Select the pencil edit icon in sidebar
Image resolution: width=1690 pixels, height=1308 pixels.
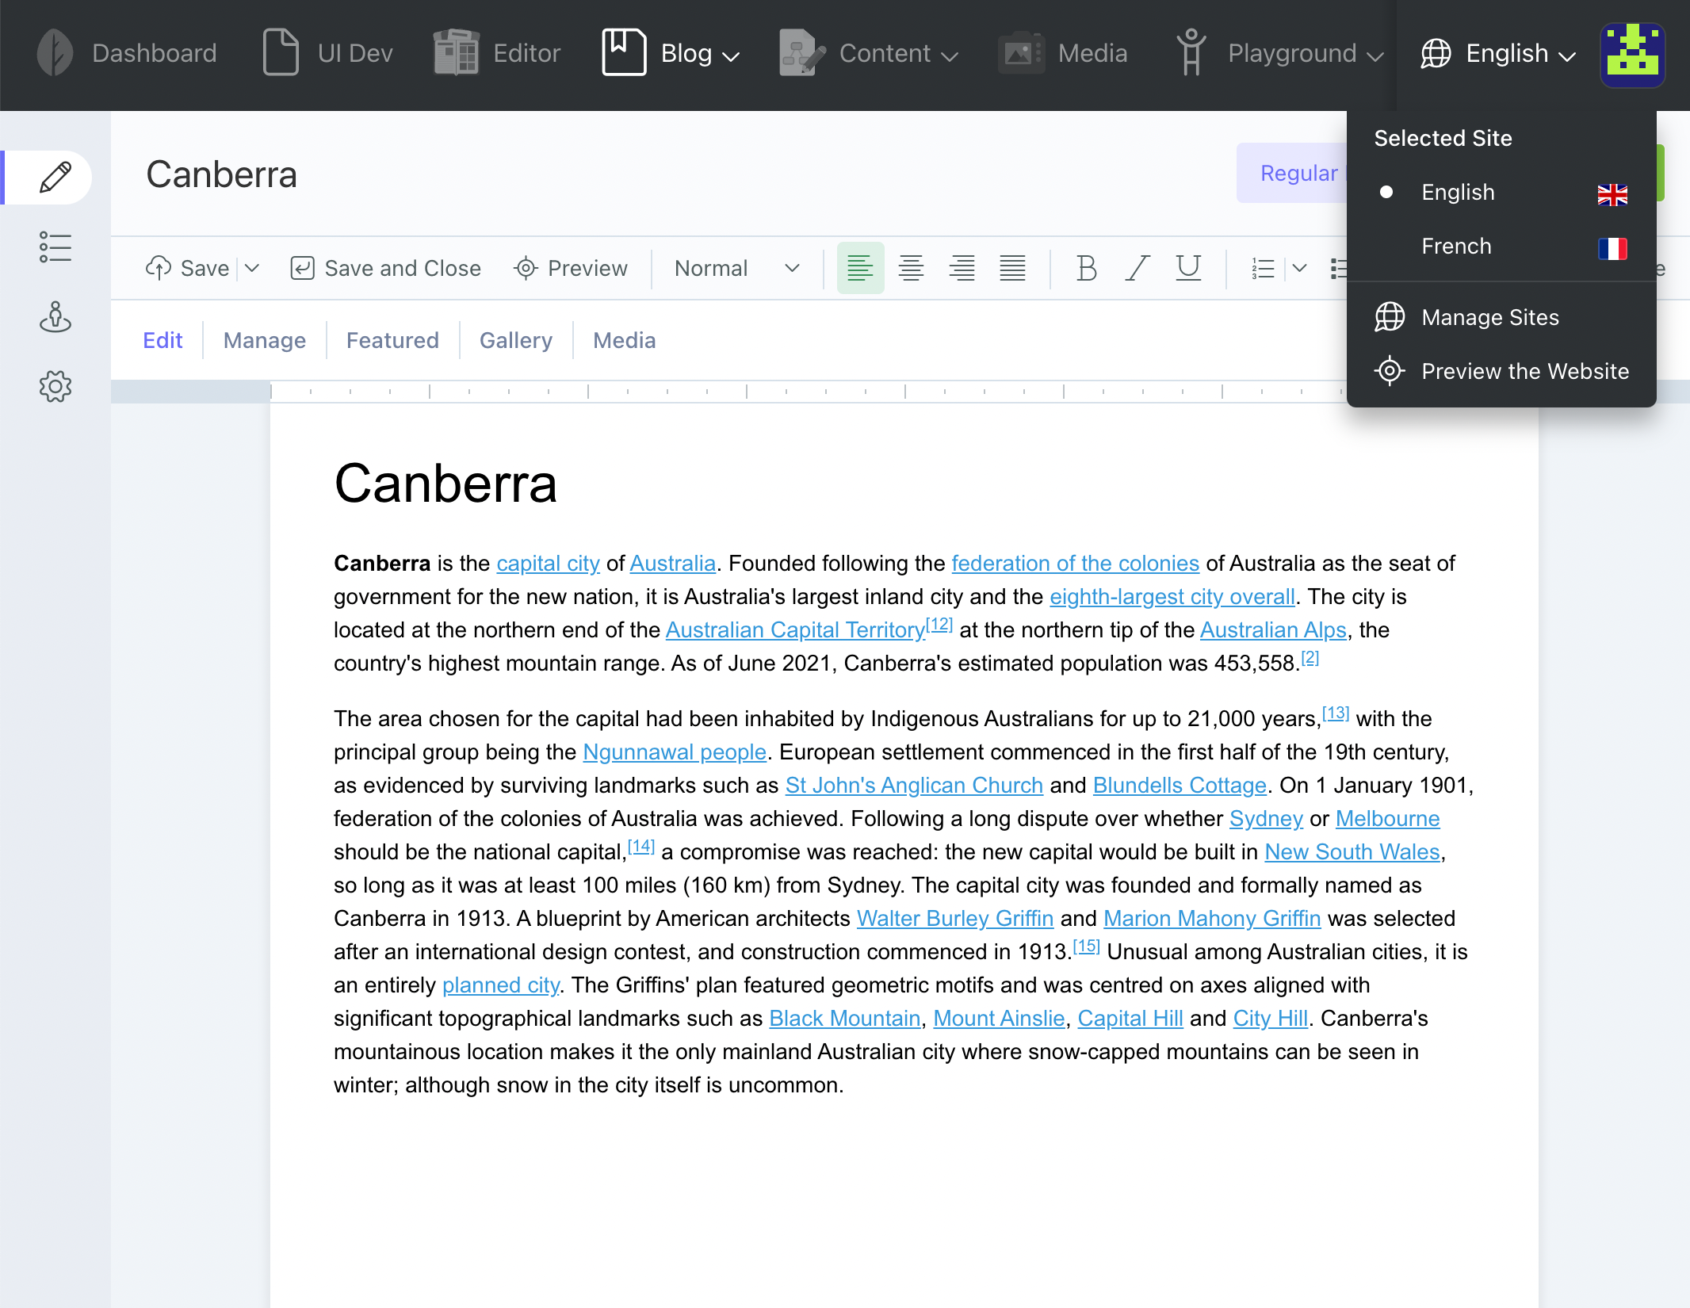click(53, 177)
